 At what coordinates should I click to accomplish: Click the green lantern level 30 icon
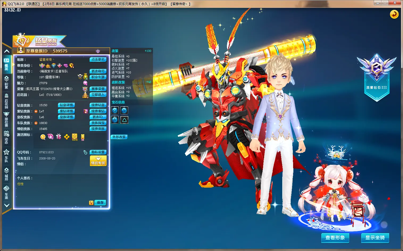pyautogui.click(x=85, y=76)
